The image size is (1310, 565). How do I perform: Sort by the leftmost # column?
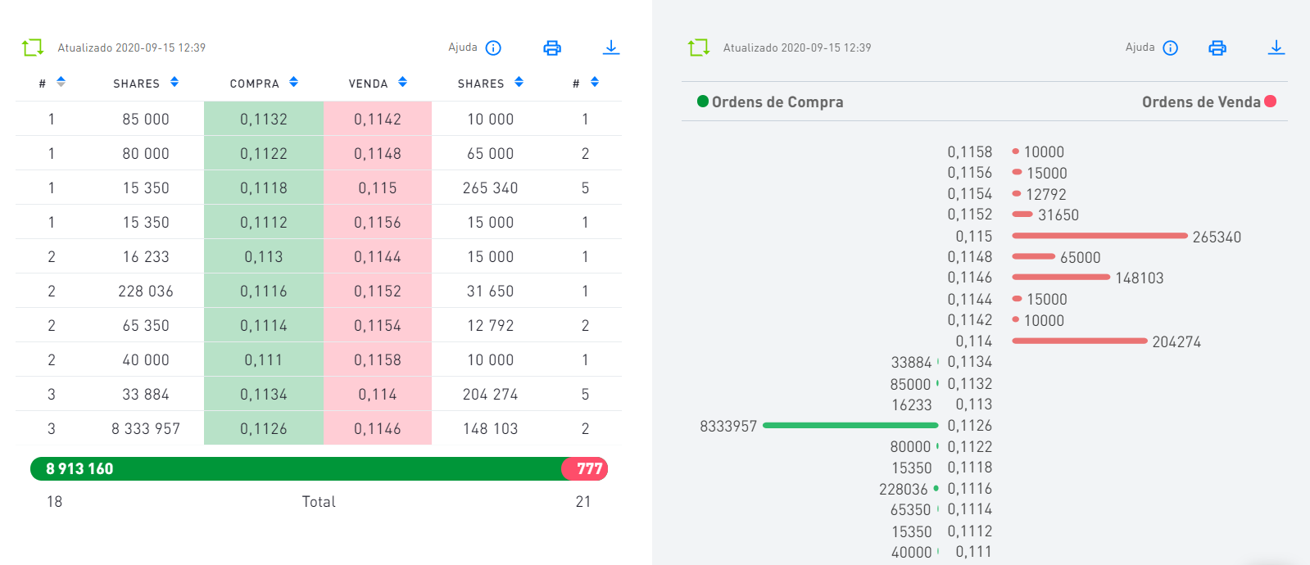(61, 82)
